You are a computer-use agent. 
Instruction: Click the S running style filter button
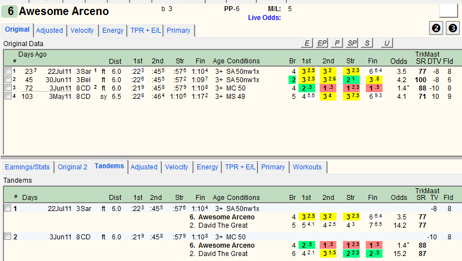click(367, 43)
